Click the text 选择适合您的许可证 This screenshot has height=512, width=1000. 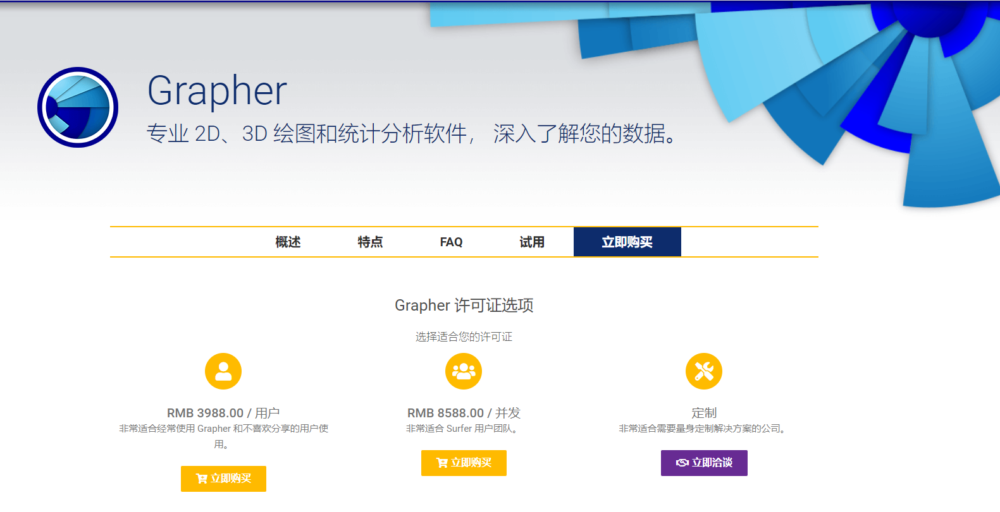point(464,336)
